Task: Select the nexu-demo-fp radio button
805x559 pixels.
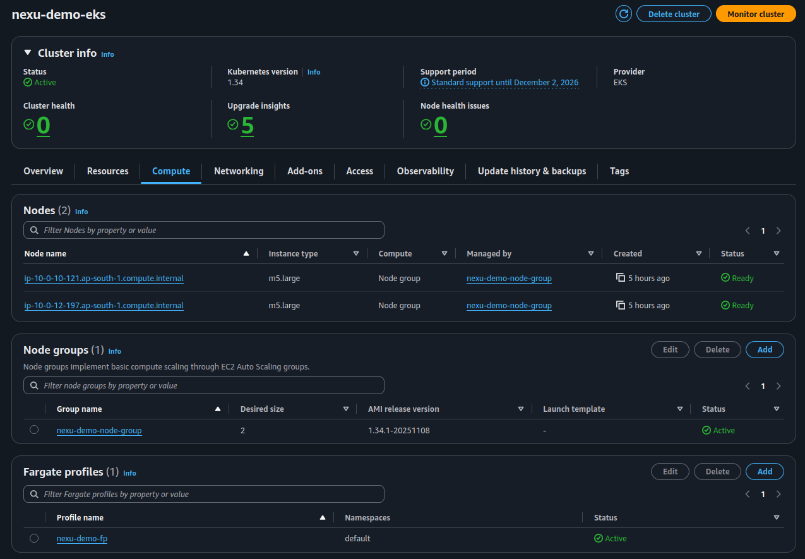Action: pyautogui.click(x=34, y=538)
